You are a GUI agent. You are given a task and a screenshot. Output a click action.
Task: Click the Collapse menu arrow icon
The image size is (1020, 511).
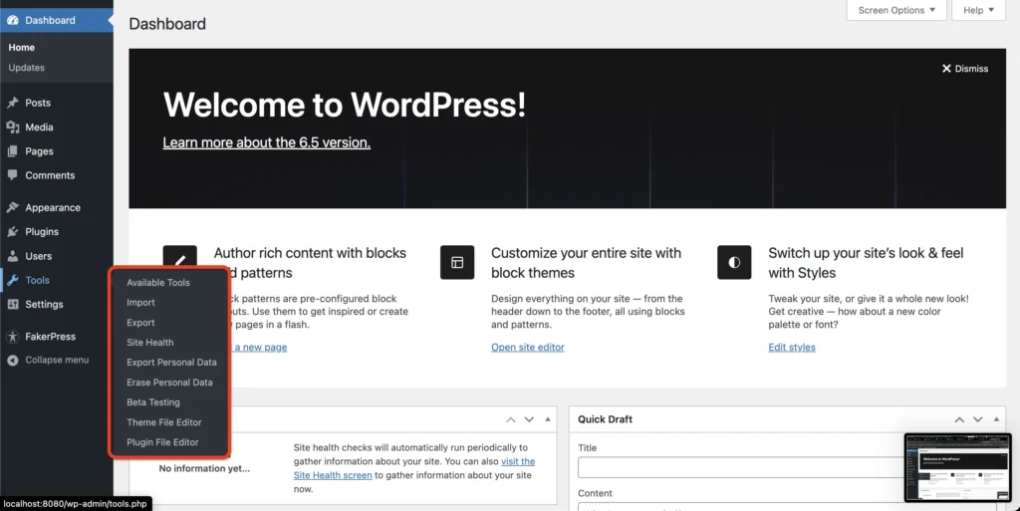click(13, 360)
